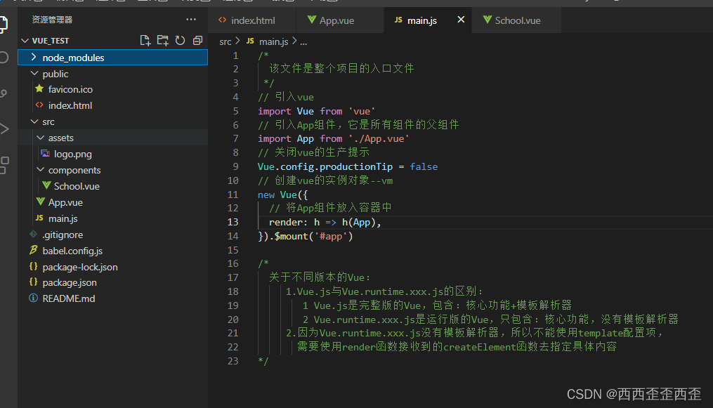Screen dimensions: 713x408
Task: Click the New File icon in explorer header
Action: click(x=145, y=41)
